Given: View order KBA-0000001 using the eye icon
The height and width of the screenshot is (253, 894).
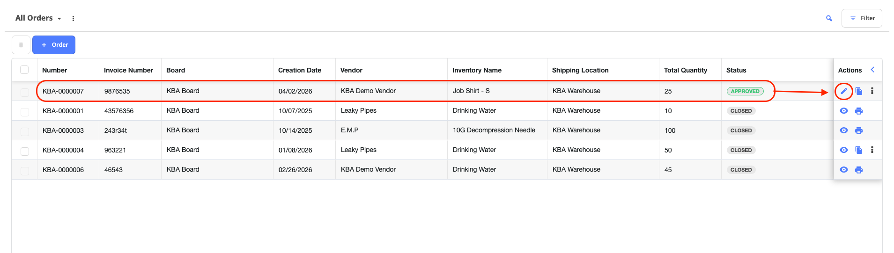Looking at the screenshot, I should [x=844, y=111].
